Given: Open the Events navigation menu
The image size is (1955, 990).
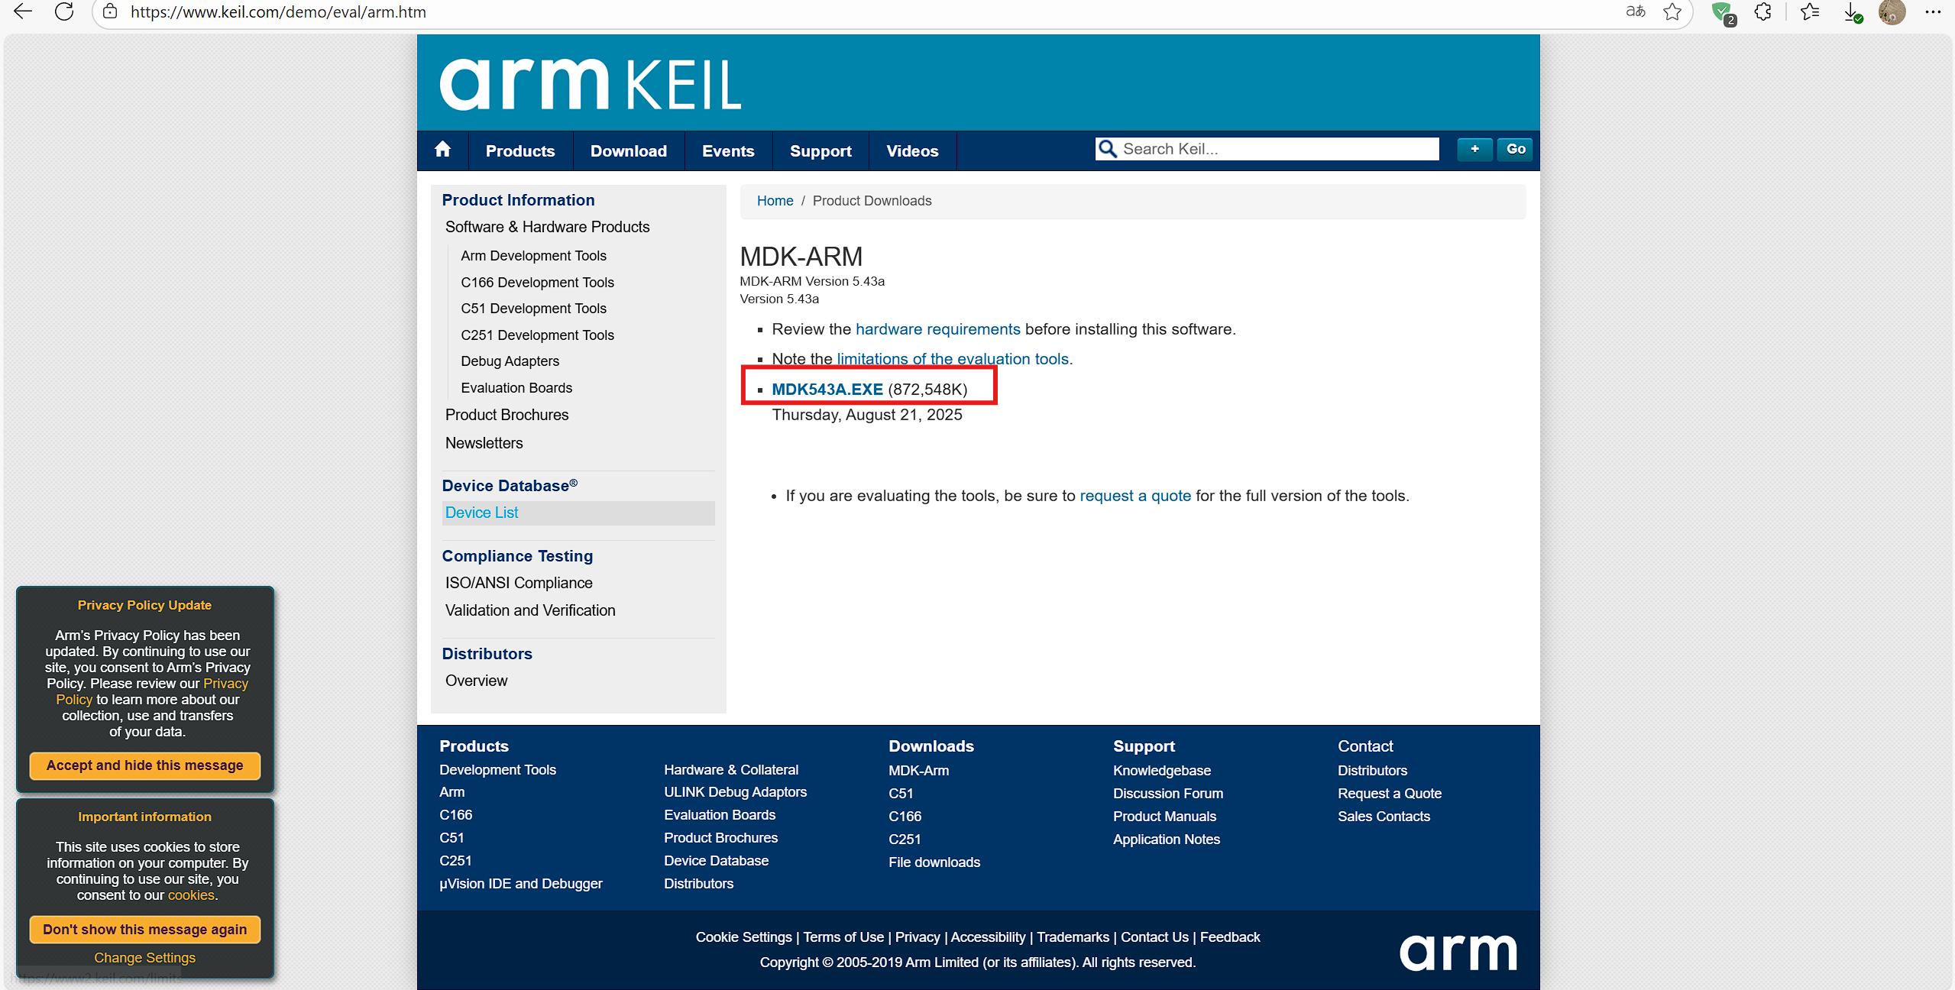Looking at the screenshot, I should pyautogui.click(x=728, y=151).
